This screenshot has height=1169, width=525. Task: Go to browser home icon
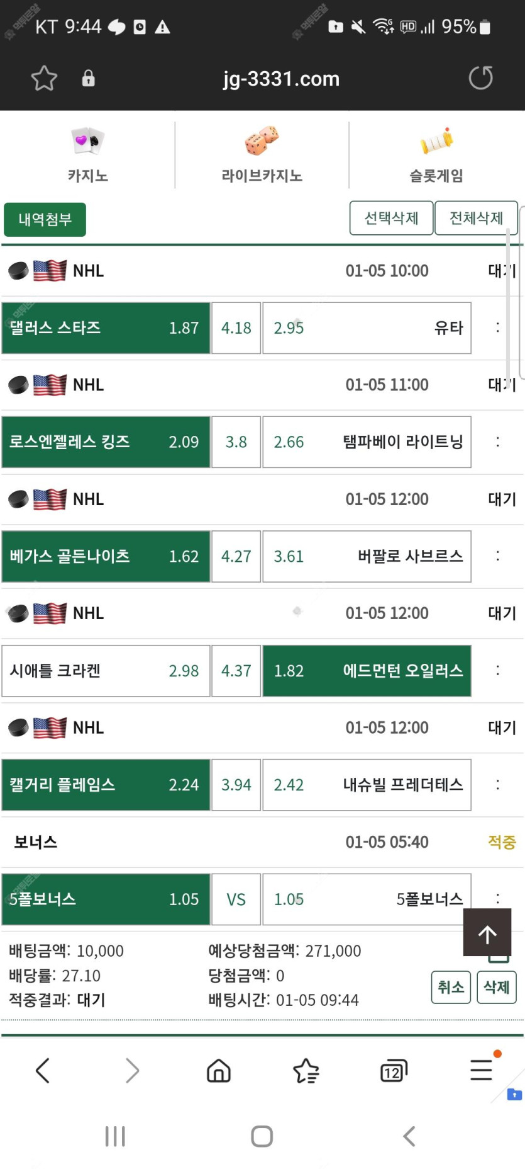point(219,1070)
